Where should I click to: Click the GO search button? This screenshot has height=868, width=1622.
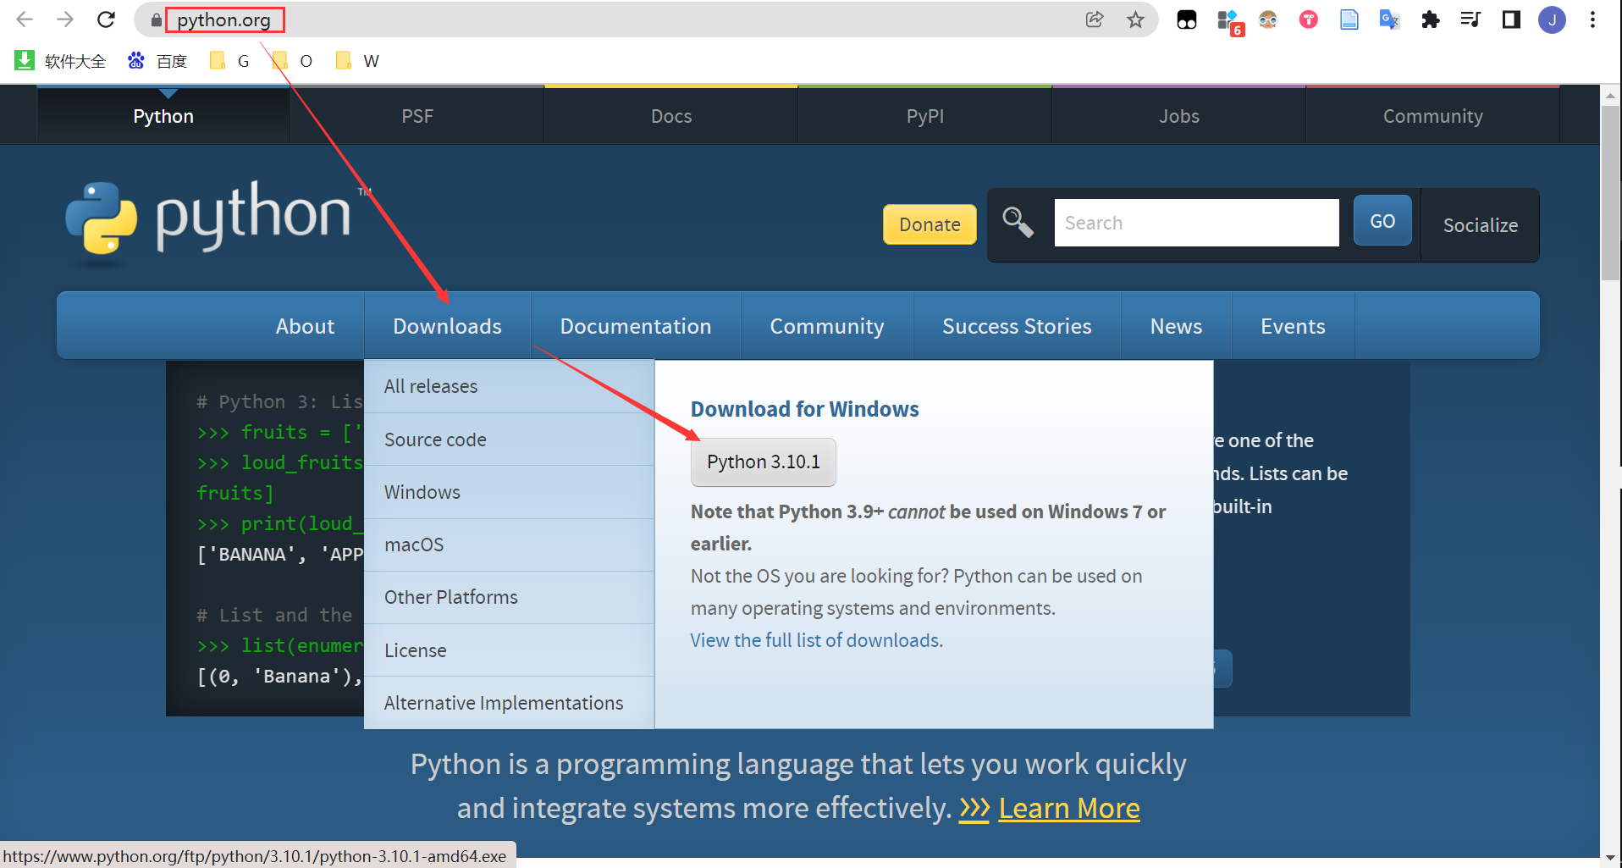click(x=1382, y=221)
